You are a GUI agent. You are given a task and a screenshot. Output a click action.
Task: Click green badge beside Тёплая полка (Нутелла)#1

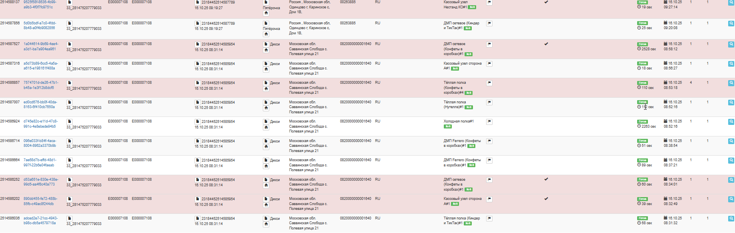tap(469, 107)
